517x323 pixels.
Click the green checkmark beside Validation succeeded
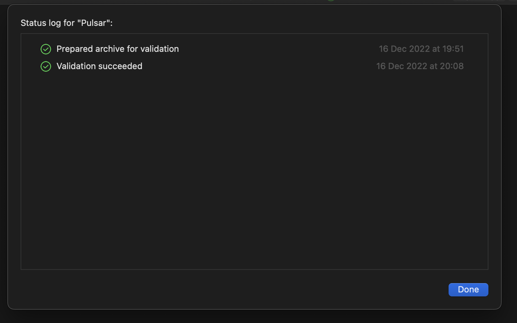46,66
